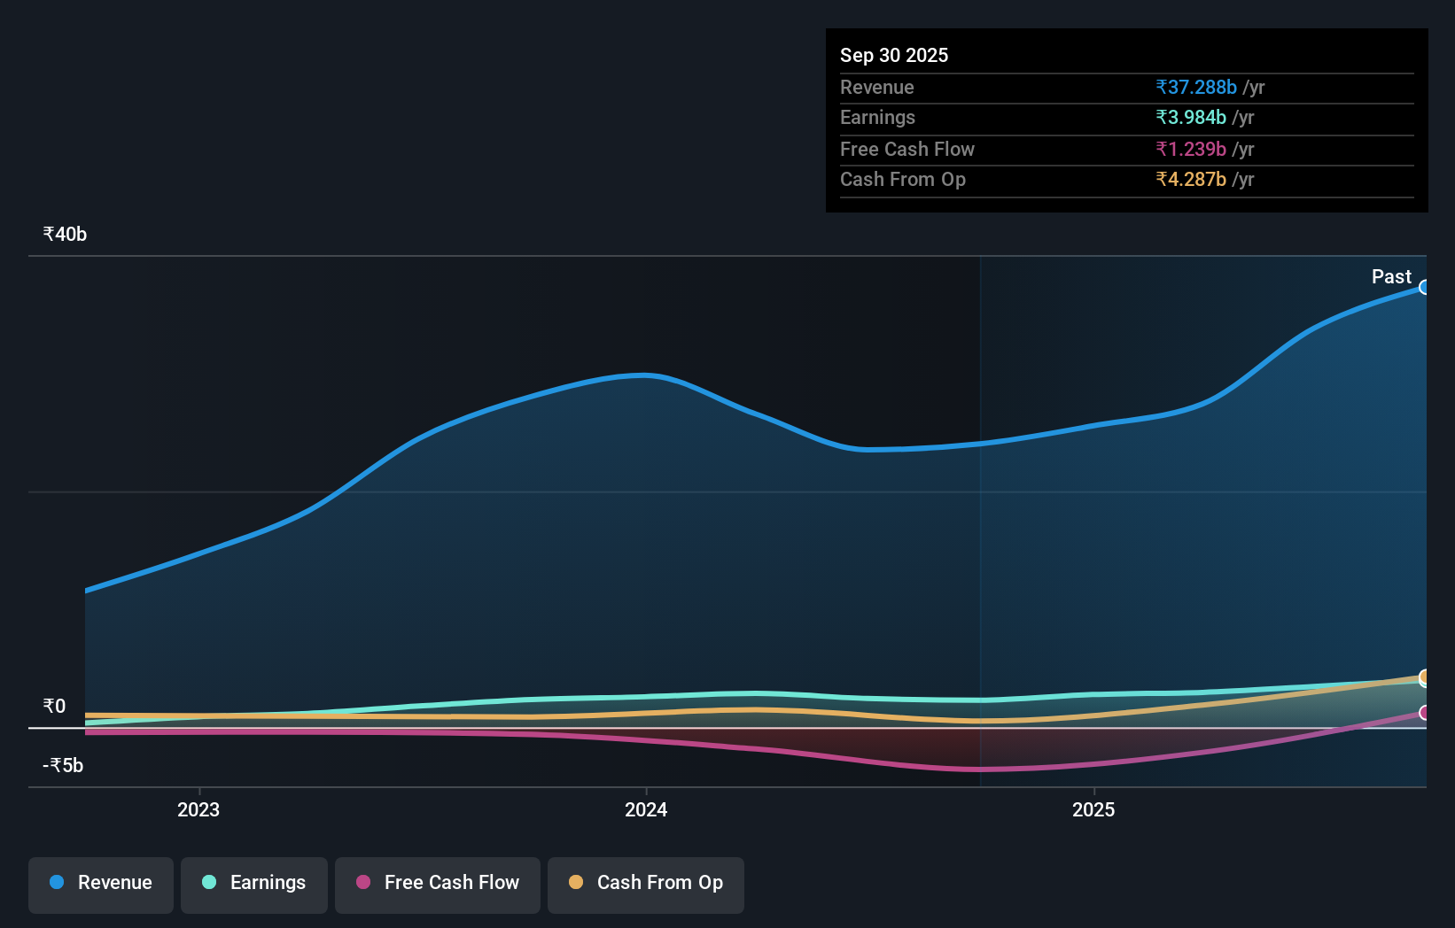The width and height of the screenshot is (1455, 928).
Task: Select the pink Free Cash Flow endpoint marker
Action: [x=1425, y=714]
